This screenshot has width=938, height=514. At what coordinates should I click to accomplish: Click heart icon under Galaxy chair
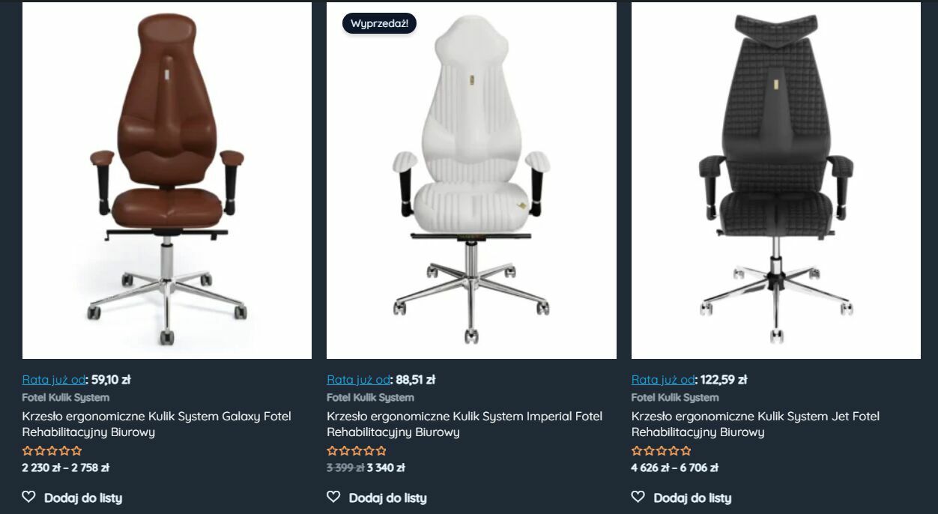[28, 497]
